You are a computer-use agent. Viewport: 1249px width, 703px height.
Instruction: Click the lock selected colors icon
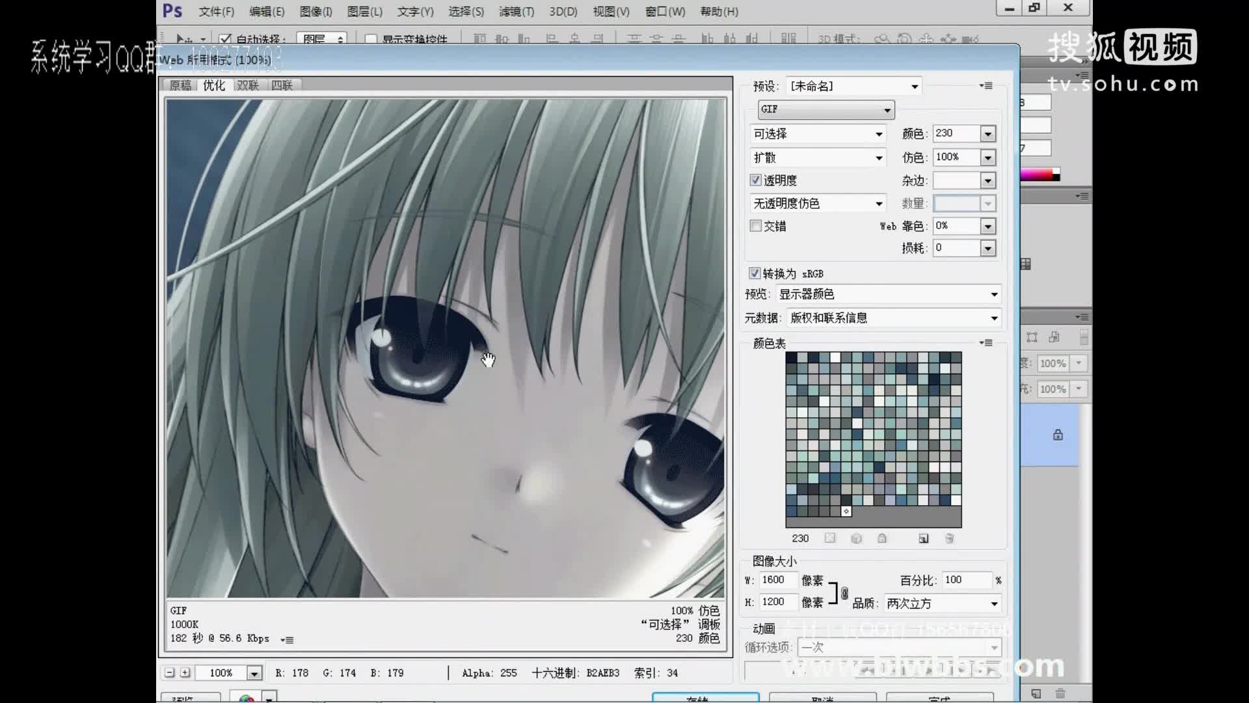point(882,538)
